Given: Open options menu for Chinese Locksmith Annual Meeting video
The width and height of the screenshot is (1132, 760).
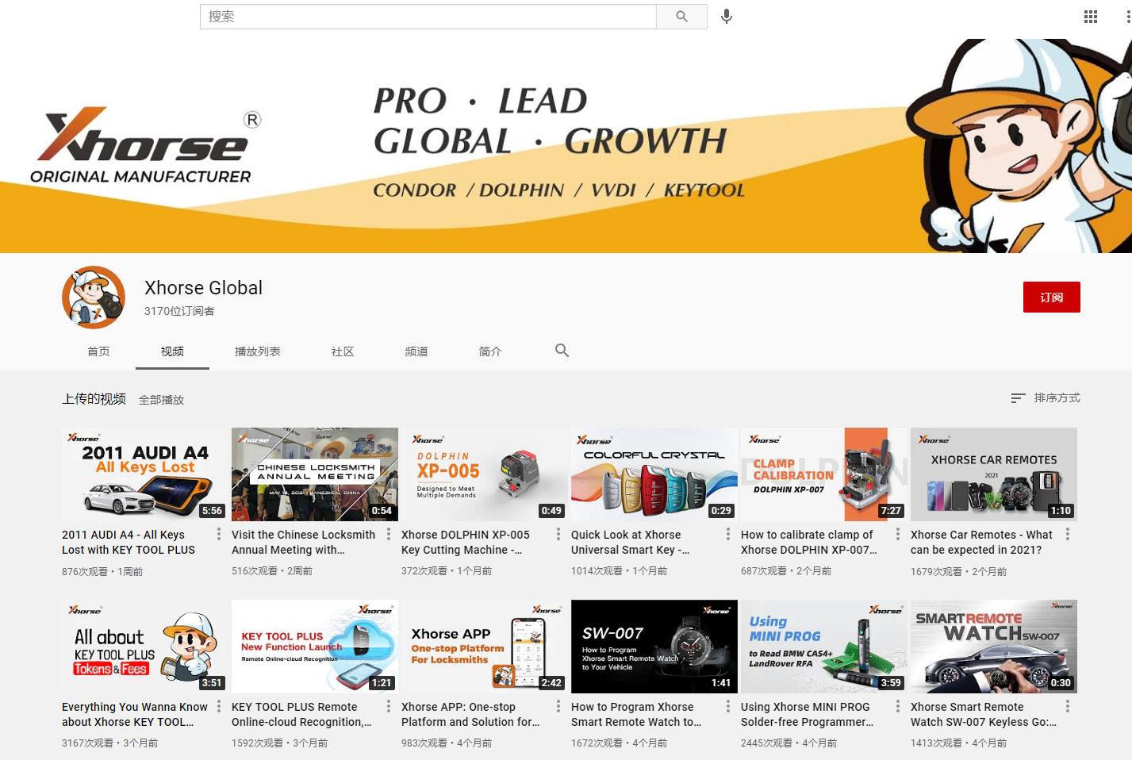Looking at the screenshot, I should pos(389,535).
